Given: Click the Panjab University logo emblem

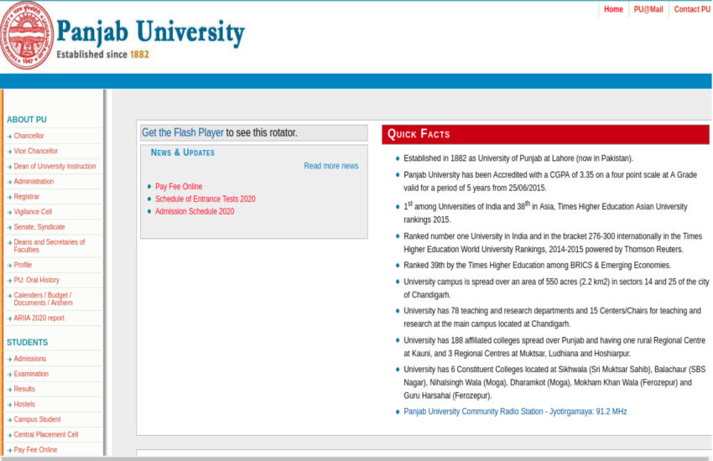Looking at the screenshot, I should [25, 36].
